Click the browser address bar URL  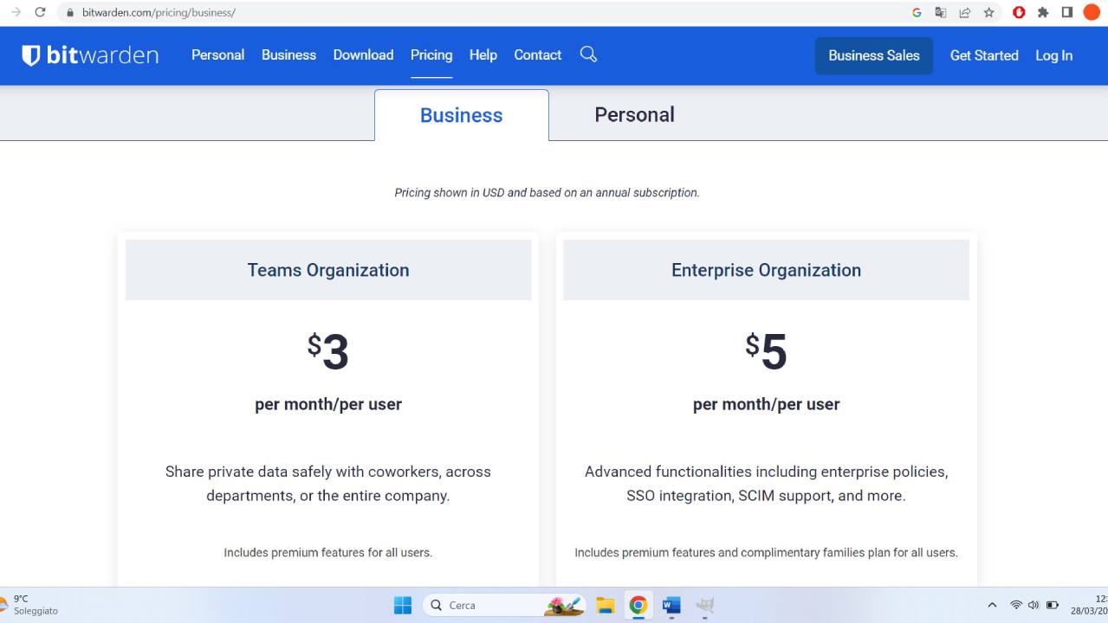[159, 13]
